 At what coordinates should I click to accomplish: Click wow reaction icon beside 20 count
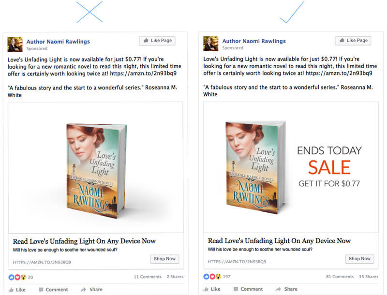click(x=23, y=277)
